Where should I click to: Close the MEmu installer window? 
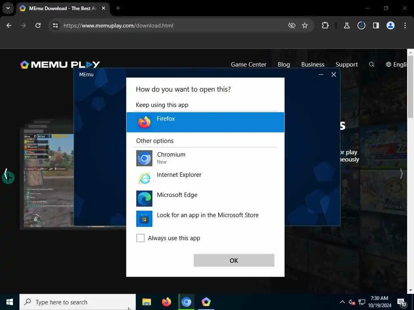334,75
